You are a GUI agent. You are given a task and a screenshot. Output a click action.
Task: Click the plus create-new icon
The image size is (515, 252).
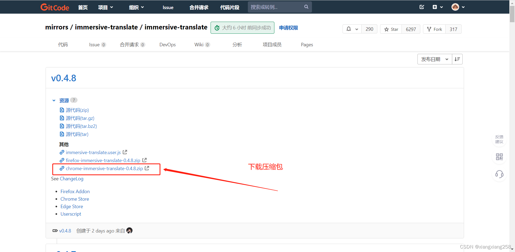pyautogui.click(x=435, y=7)
